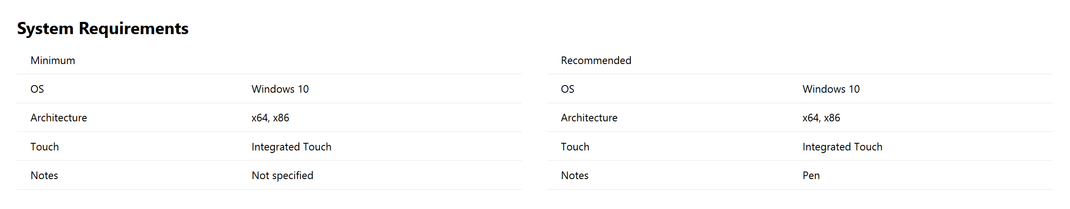Click Touch label in Recommended table

tap(575, 147)
